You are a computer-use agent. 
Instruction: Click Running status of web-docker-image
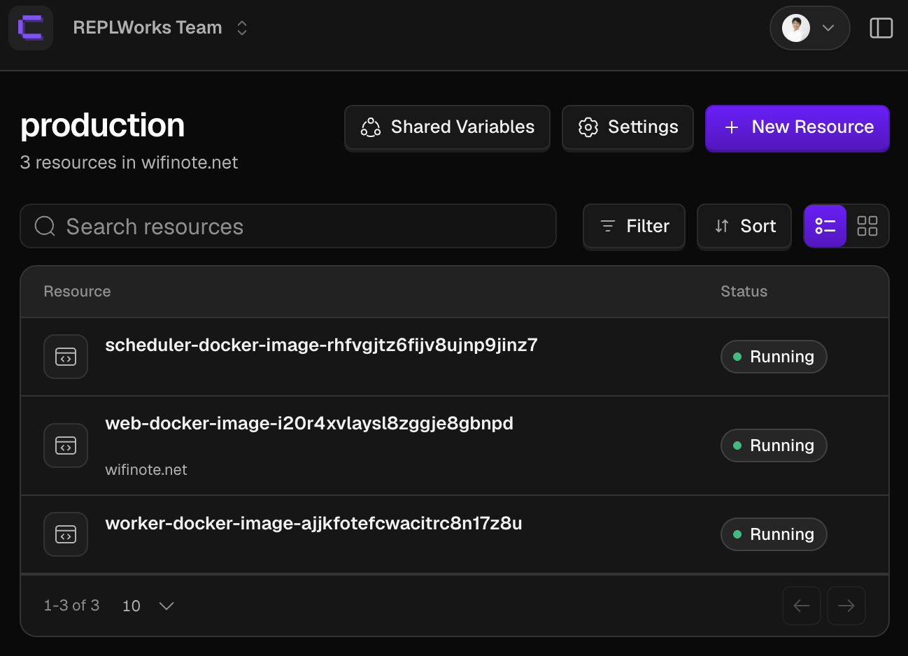(774, 445)
